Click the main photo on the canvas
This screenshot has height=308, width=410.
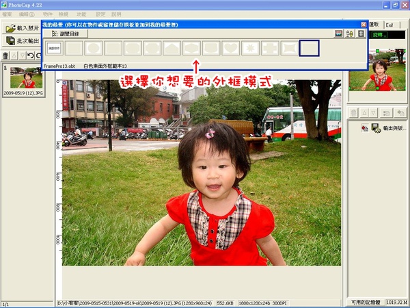click(x=202, y=173)
